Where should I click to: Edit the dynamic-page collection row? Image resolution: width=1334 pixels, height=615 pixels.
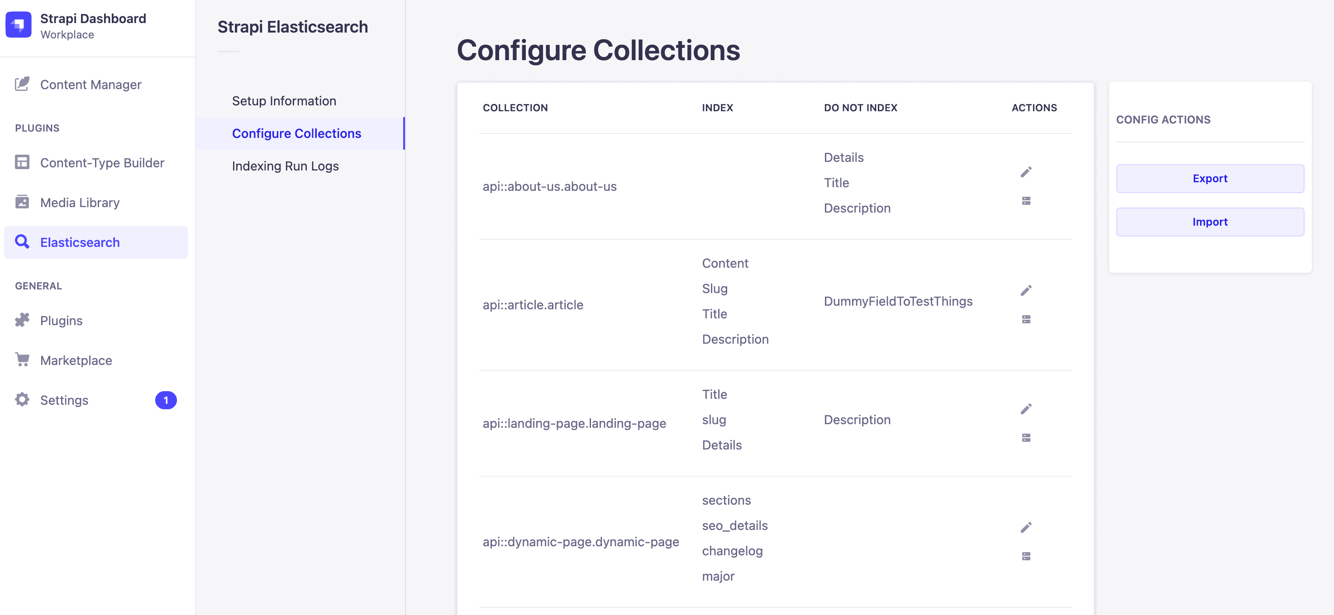click(1026, 528)
